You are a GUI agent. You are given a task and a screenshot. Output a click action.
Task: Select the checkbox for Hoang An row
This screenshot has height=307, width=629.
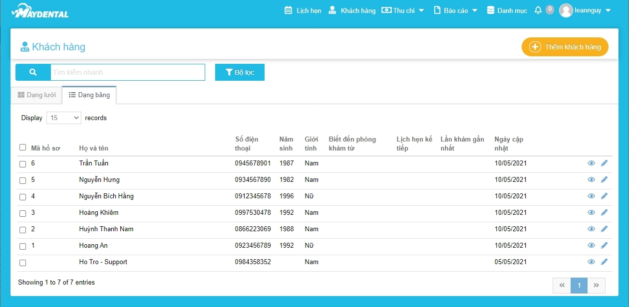(22, 246)
